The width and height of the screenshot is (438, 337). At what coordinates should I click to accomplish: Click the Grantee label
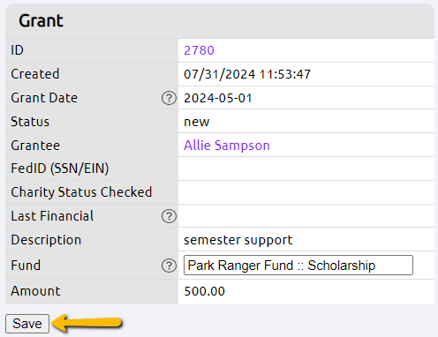(x=35, y=146)
